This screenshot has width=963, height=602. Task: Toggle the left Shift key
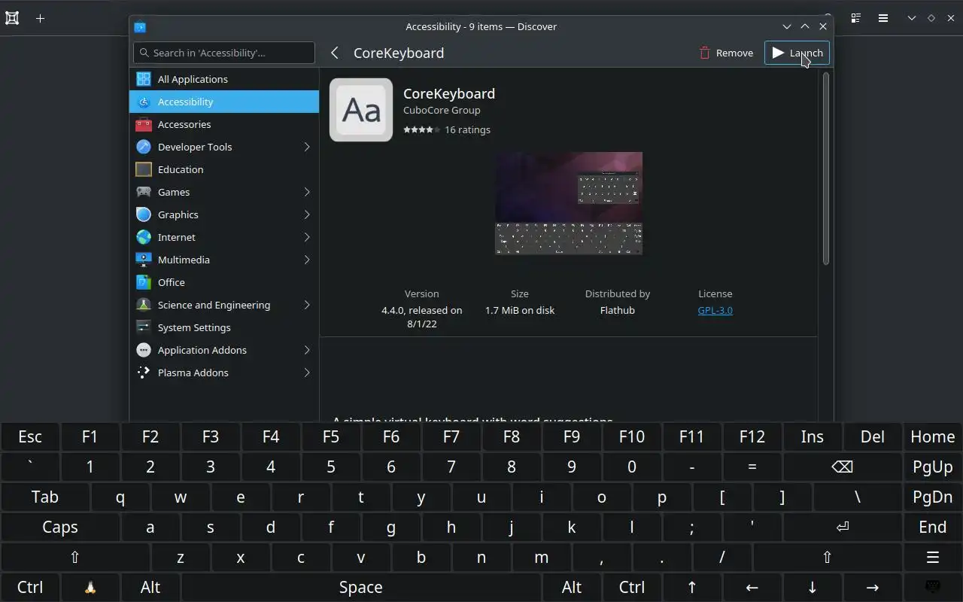[x=75, y=557]
